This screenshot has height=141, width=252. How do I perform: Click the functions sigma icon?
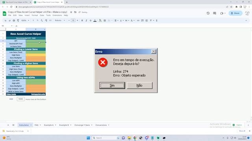[x=157, y=20]
